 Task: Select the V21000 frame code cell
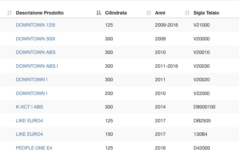(x=202, y=25)
